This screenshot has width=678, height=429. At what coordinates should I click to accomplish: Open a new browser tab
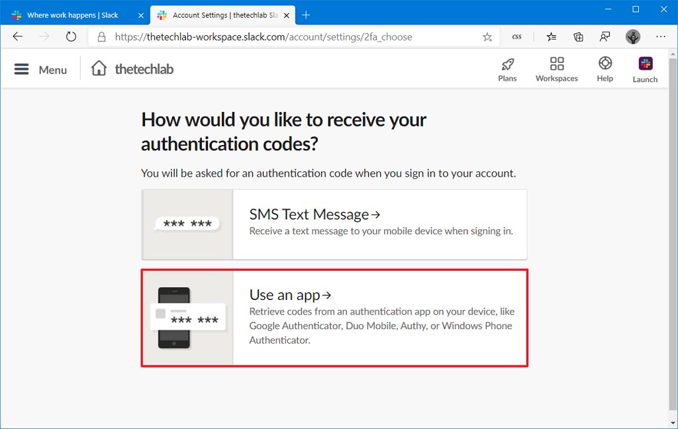306,15
